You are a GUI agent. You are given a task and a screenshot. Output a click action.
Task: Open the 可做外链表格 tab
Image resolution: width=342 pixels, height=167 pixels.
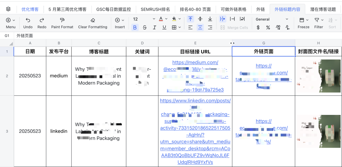coord(233,9)
